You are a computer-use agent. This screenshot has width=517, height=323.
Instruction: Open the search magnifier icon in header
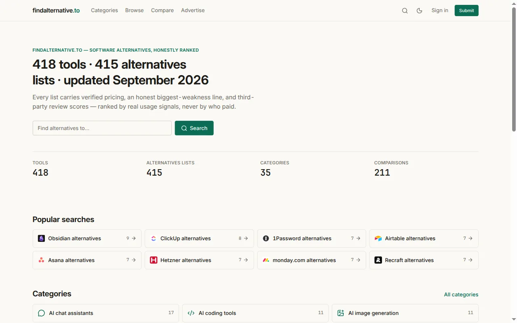[405, 10]
